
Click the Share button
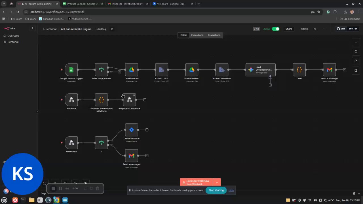pos(289,29)
